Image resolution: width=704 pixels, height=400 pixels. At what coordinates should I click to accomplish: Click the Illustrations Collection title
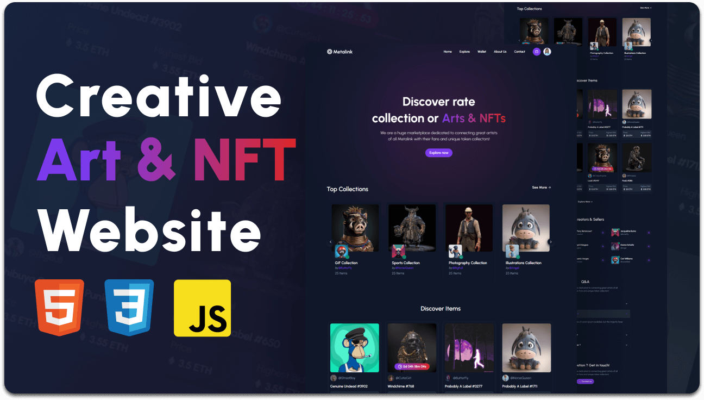[524, 263]
